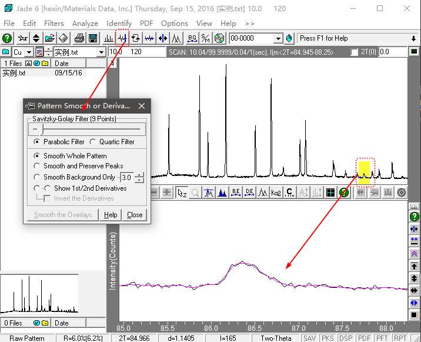Expand the >> menu overflow
This screenshot has height=342, width=421.
click(x=250, y=24)
